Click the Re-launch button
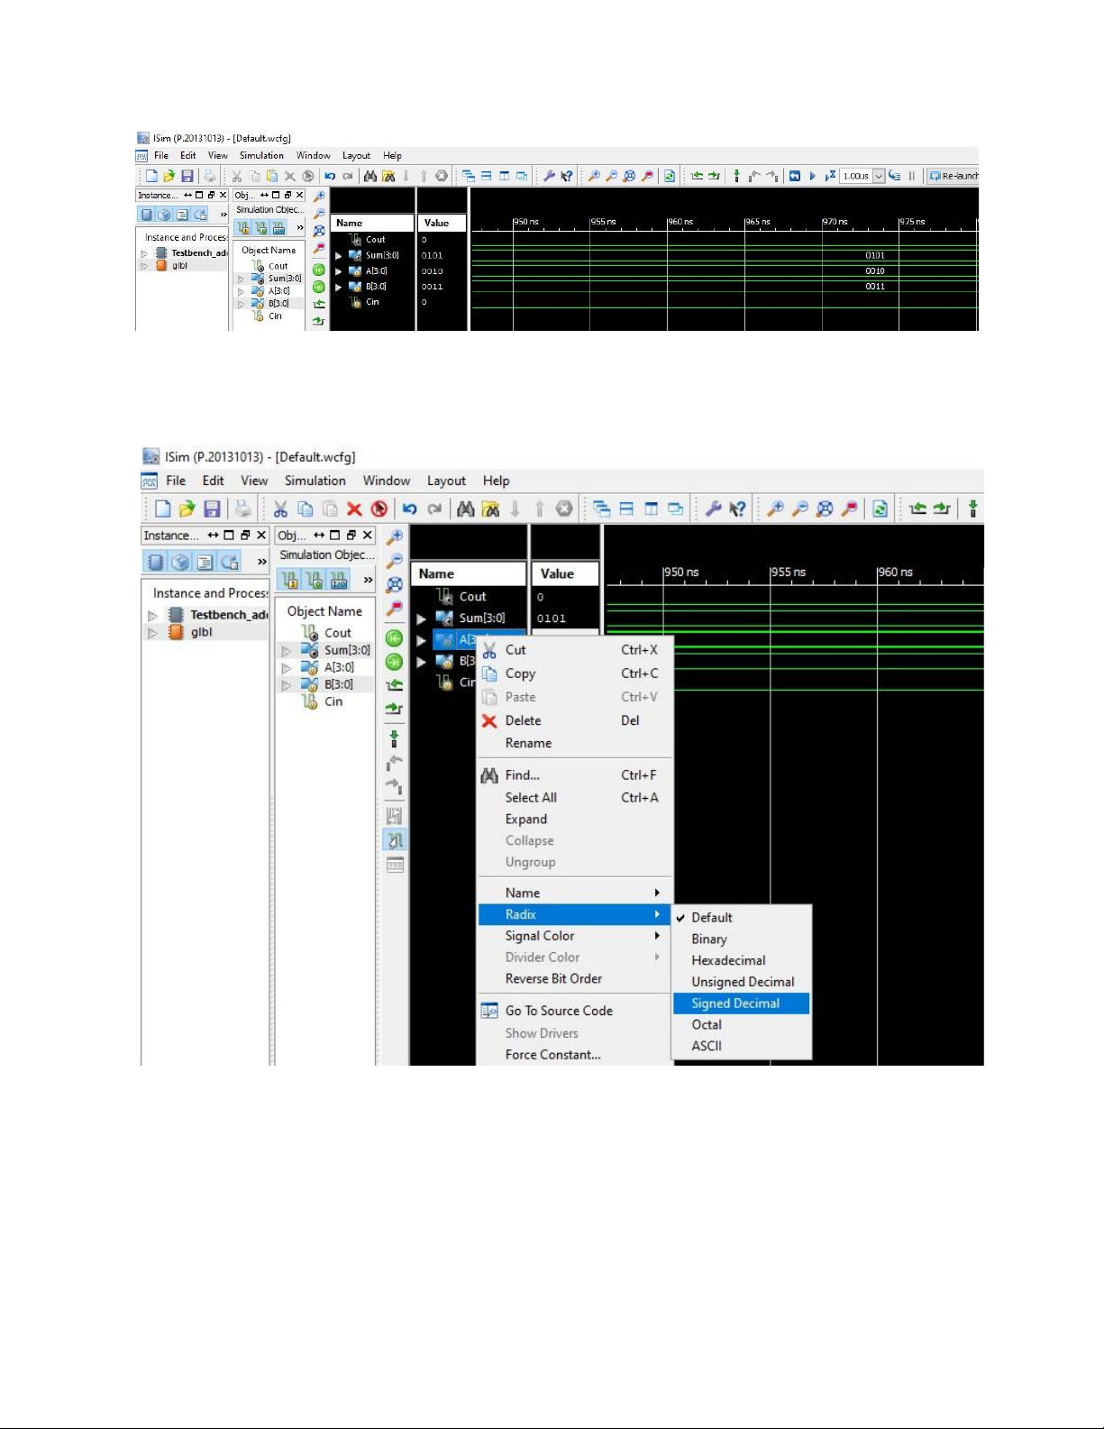This screenshot has width=1104, height=1429. [954, 176]
